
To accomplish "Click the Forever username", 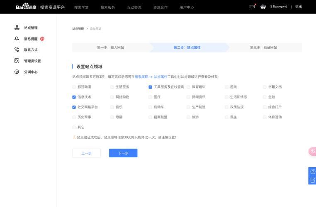I will click(x=278, y=7).
